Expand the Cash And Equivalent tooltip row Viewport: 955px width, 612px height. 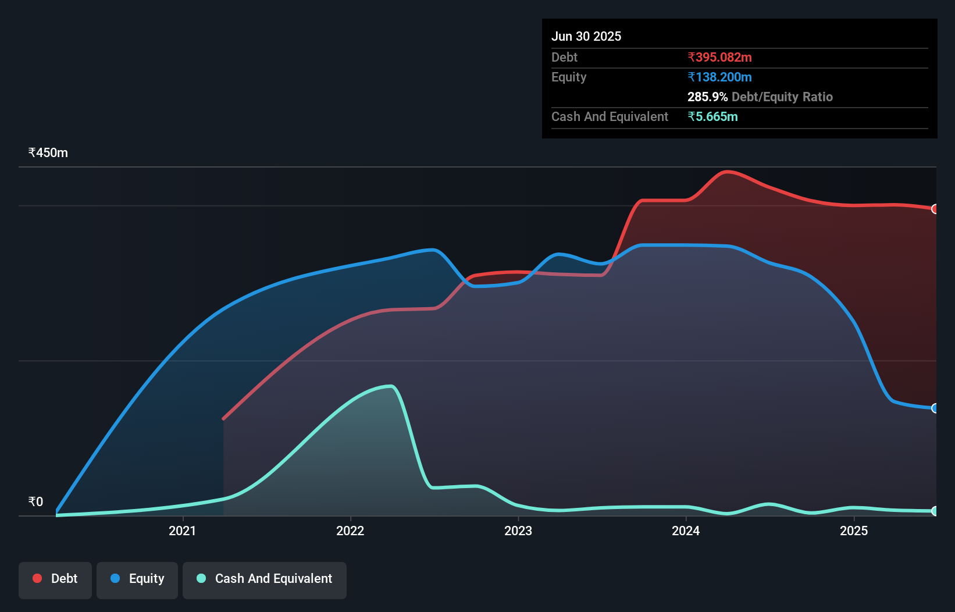click(609, 116)
